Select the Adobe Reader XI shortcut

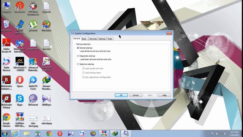point(6,46)
